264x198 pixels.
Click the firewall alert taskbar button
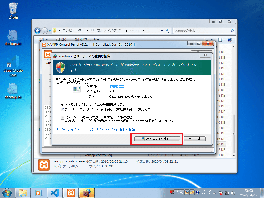(87, 193)
